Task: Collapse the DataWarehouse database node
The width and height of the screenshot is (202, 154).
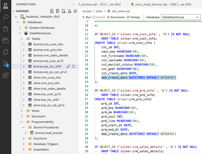Action: pos(20,33)
